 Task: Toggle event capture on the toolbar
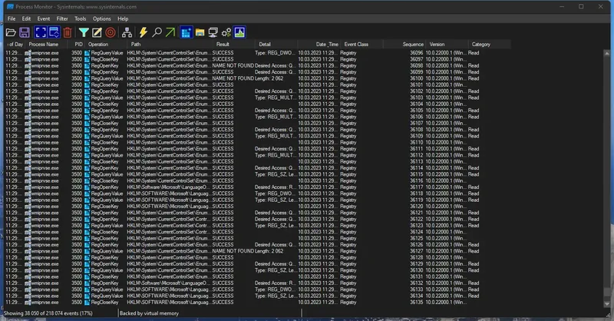click(41, 32)
